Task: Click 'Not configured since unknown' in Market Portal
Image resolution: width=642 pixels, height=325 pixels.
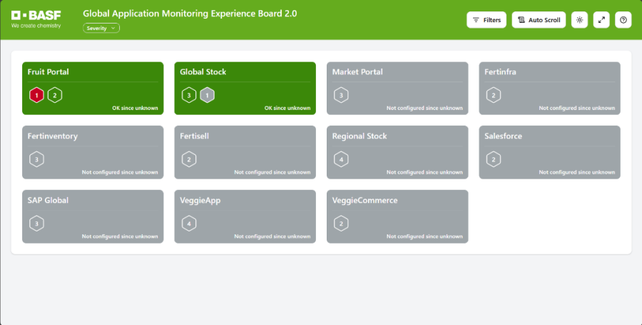Action: (x=424, y=108)
